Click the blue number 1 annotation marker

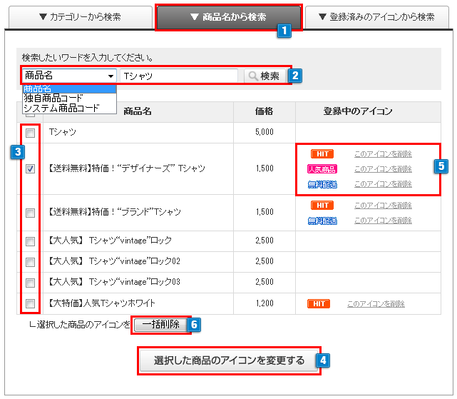coord(284,31)
